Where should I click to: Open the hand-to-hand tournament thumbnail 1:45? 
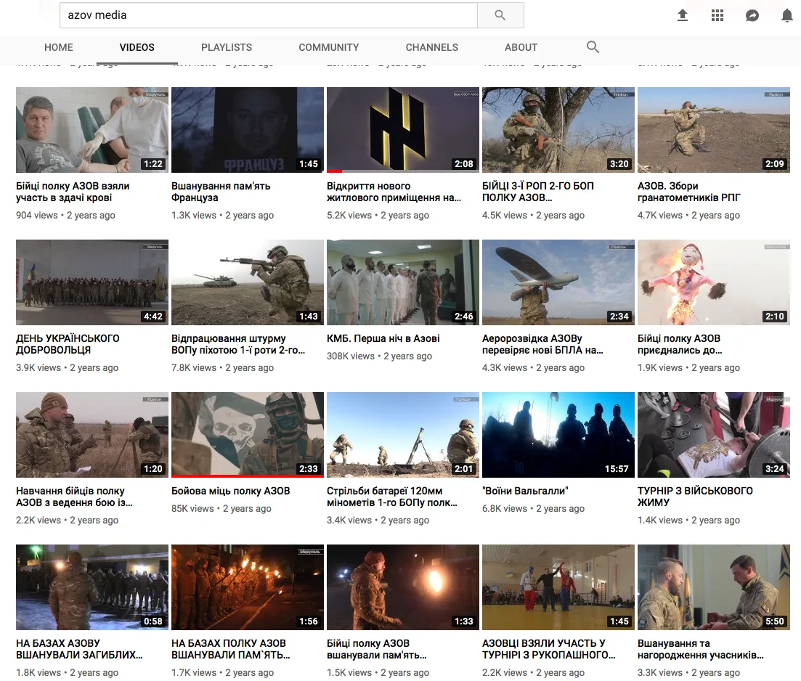558,587
